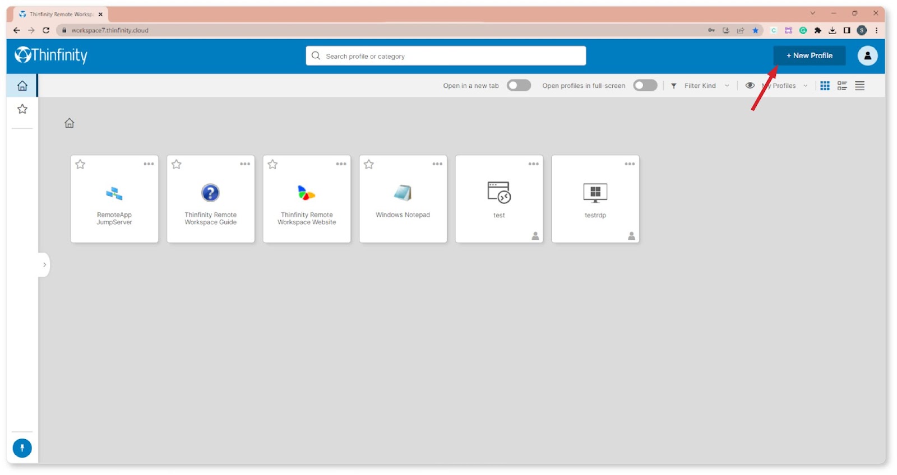Open options menu of test card

533,164
